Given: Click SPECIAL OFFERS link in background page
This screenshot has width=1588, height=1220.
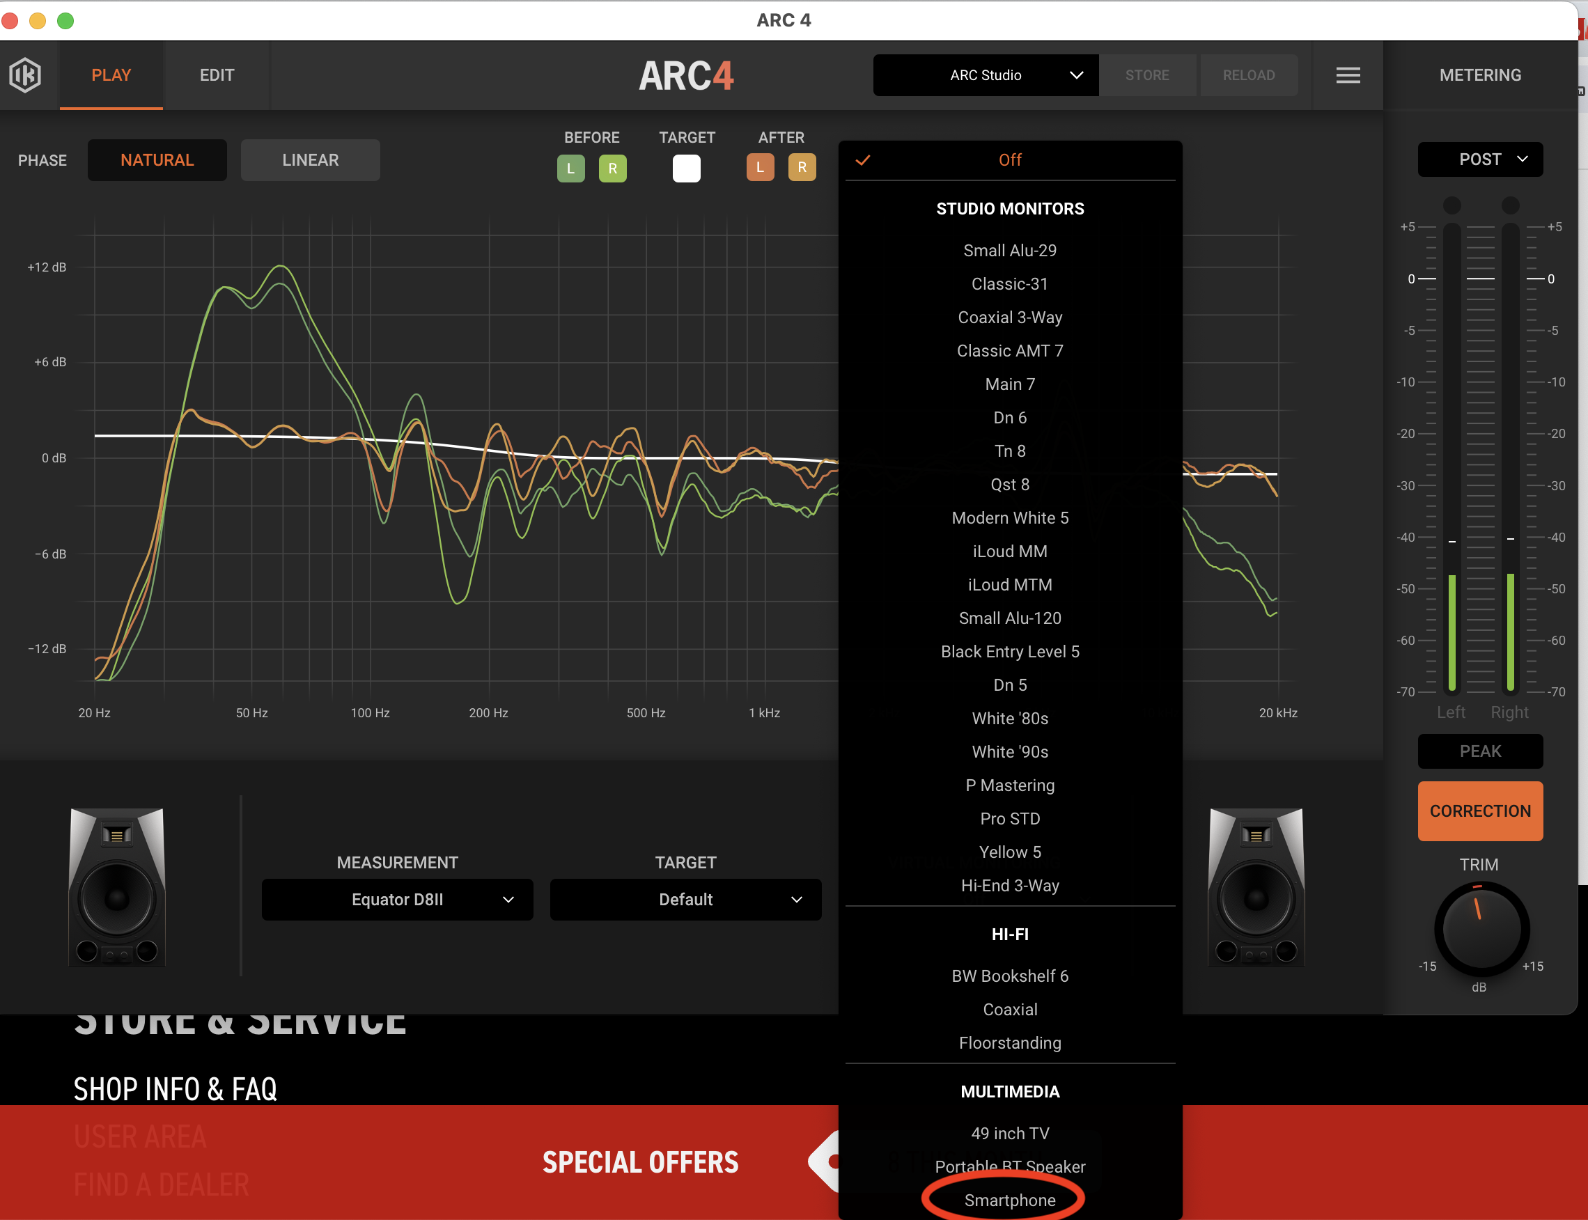Looking at the screenshot, I should tap(640, 1163).
